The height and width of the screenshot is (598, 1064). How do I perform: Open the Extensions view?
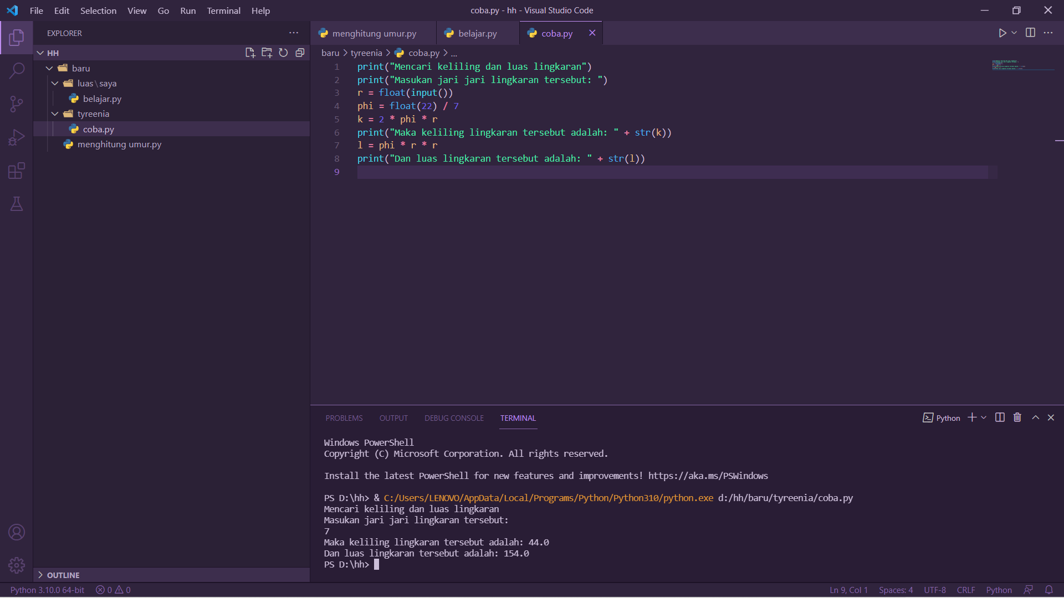pos(17,171)
